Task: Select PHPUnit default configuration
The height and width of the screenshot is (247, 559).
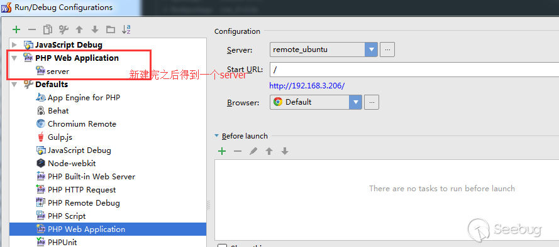Action: (57, 243)
